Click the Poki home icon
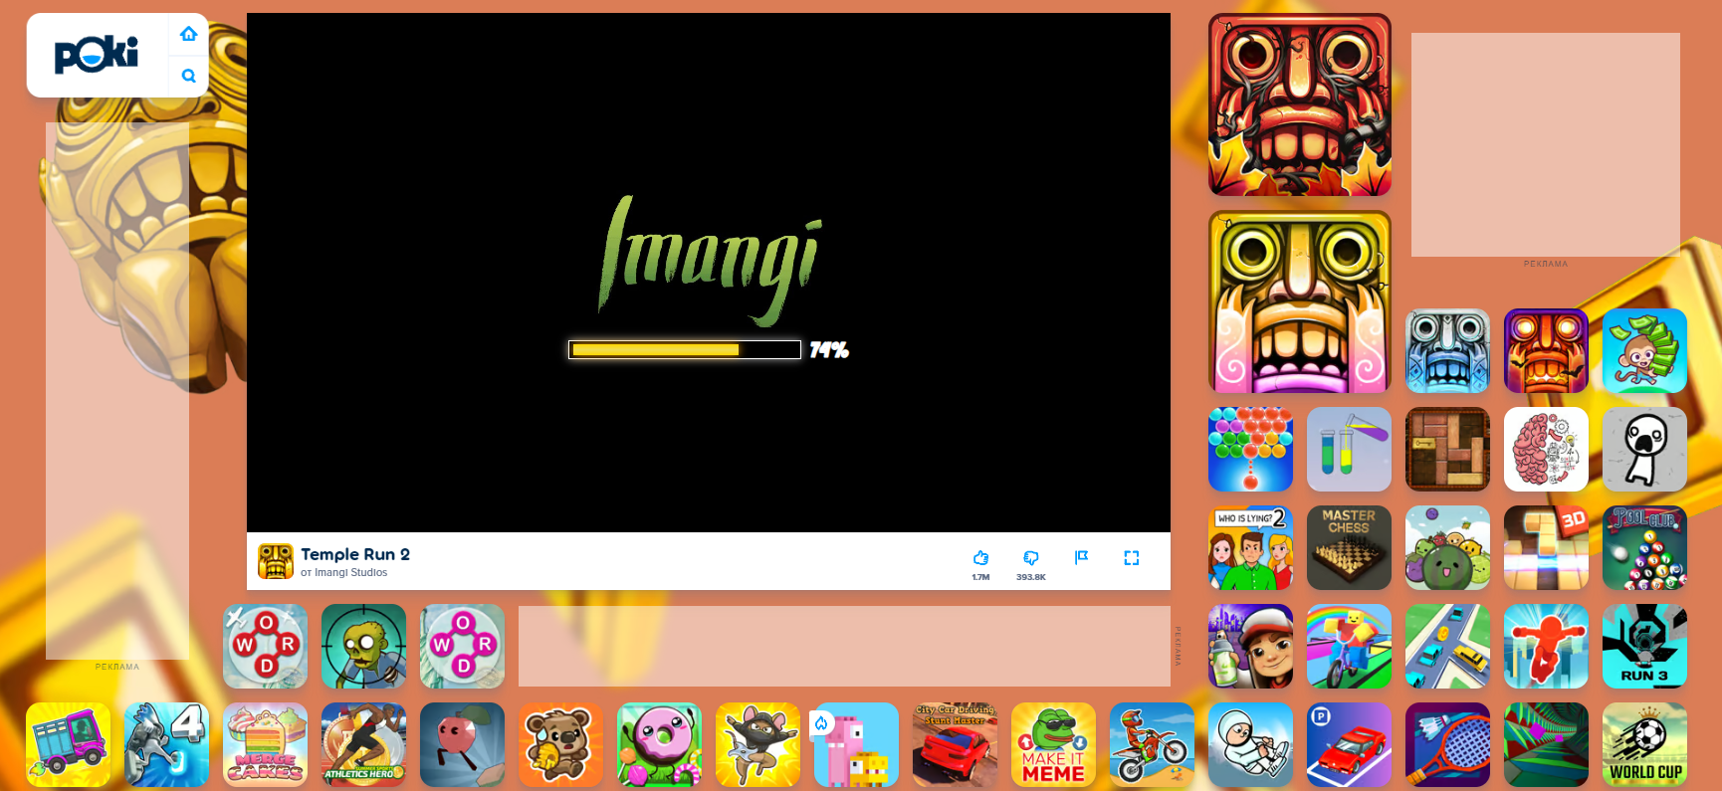The image size is (1722, 791). (x=188, y=34)
